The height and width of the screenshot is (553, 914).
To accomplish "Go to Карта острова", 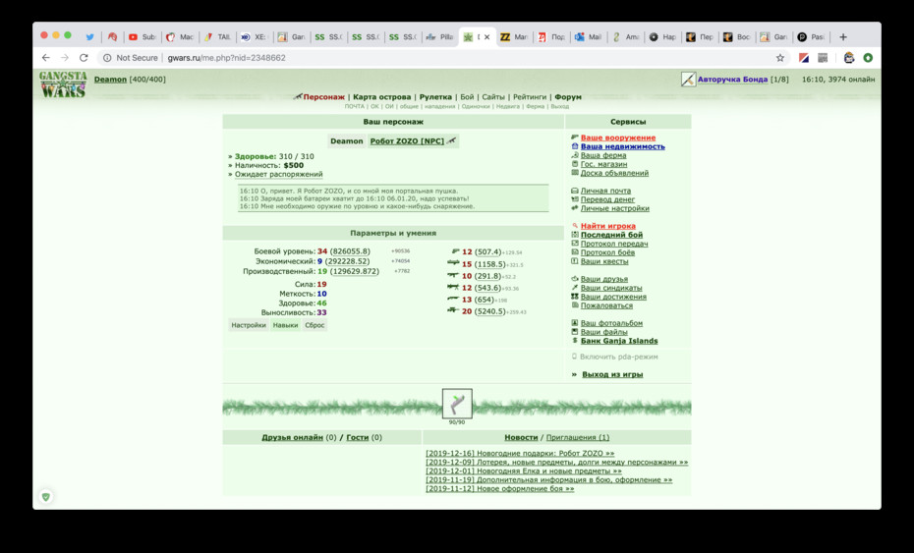I will tap(381, 96).
